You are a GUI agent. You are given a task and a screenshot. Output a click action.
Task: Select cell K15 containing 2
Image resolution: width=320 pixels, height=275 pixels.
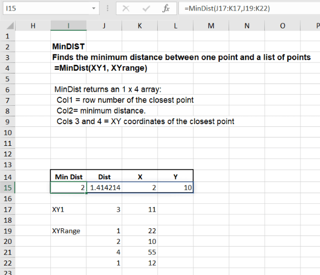pyautogui.click(x=139, y=188)
